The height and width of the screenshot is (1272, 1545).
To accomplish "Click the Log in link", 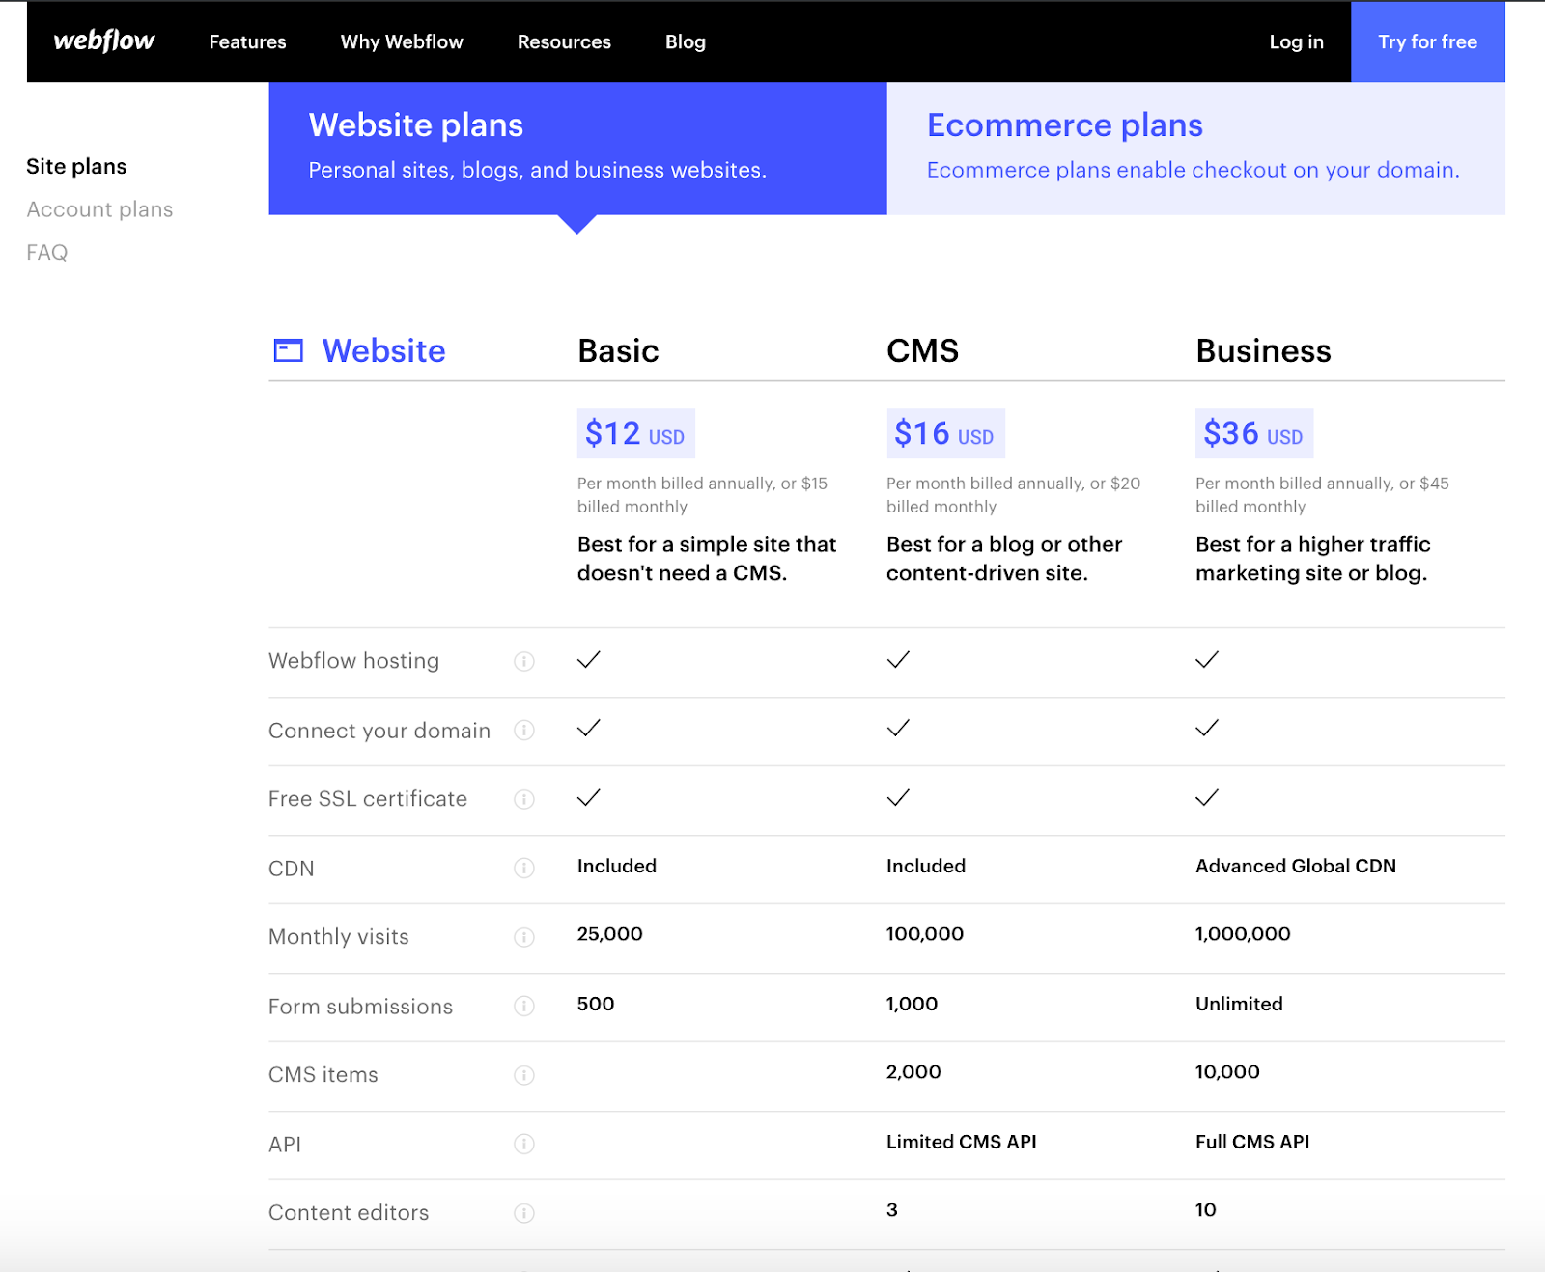I will [1296, 42].
